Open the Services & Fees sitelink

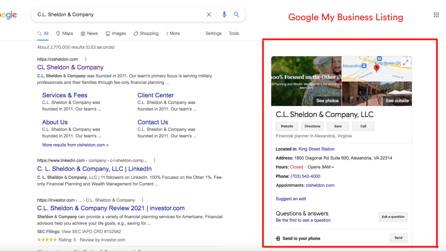pos(64,95)
